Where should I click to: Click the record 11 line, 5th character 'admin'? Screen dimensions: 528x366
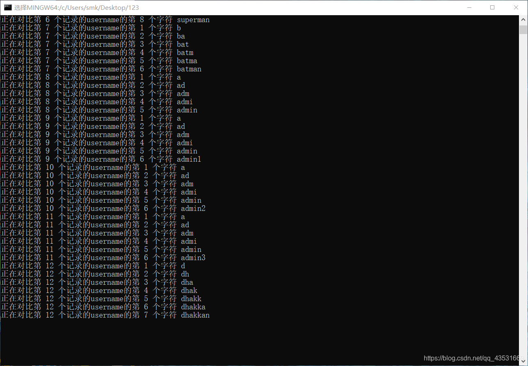point(101,249)
